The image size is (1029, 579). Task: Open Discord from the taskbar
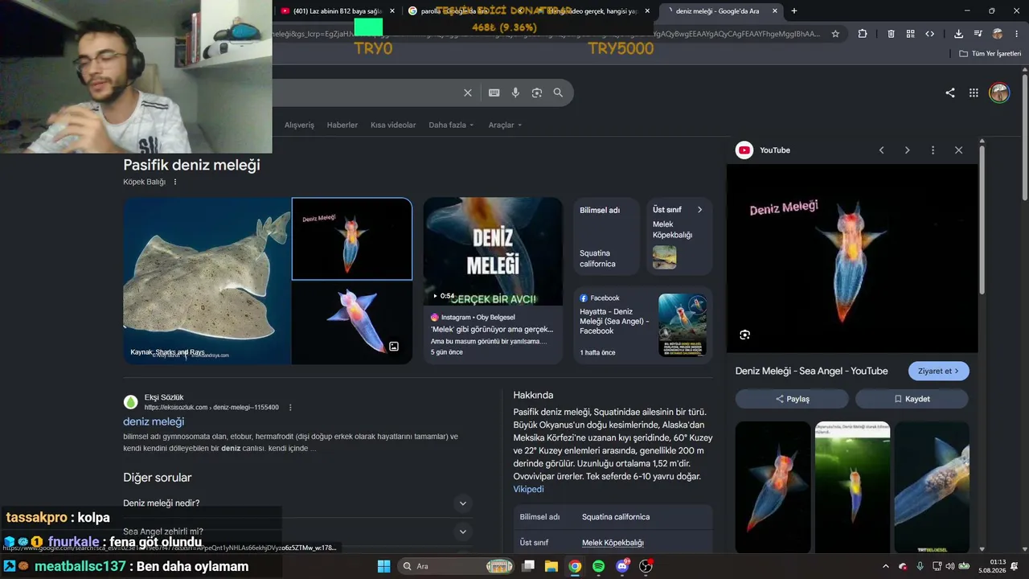click(622, 566)
